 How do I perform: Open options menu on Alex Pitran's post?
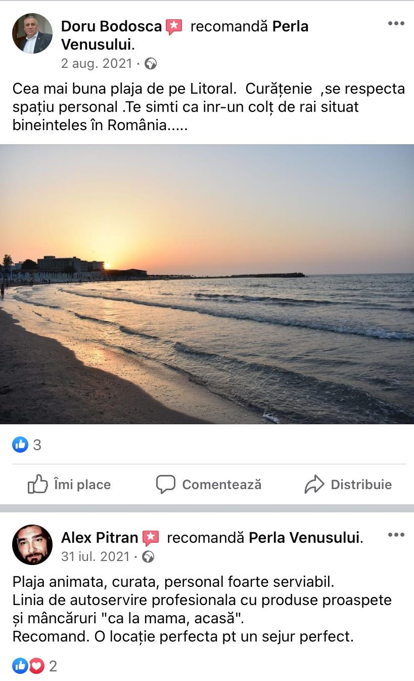pyautogui.click(x=396, y=535)
